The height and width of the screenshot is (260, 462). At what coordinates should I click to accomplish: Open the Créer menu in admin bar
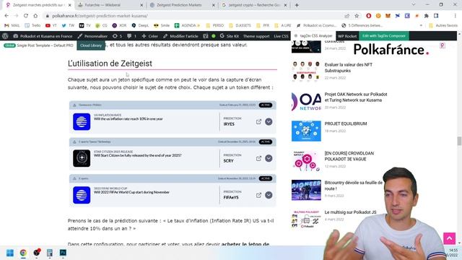pyautogui.click(x=149, y=36)
